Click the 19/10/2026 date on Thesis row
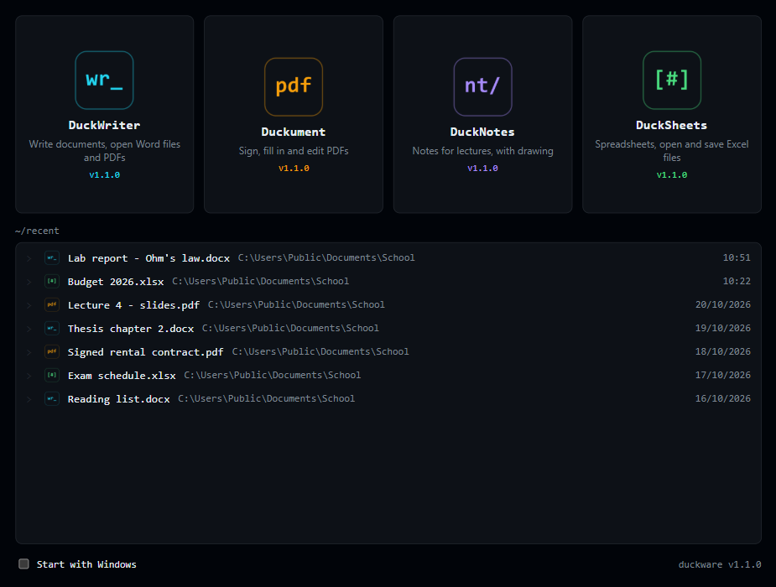The image size is (776, 587). point(722,328)
